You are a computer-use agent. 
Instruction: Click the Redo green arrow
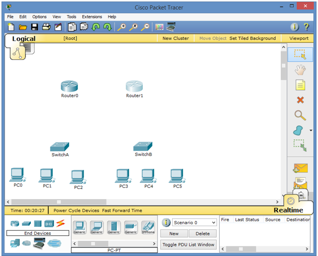[x=108, y=27]
